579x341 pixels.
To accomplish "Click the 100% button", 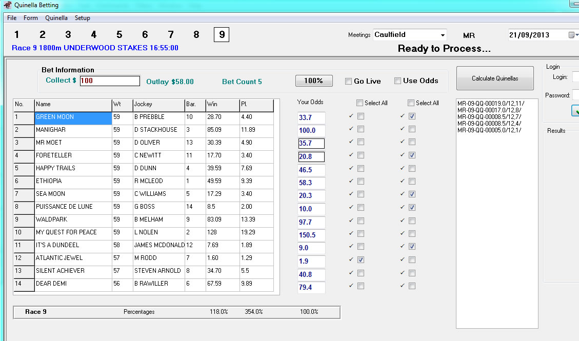I will click(x=314, y=81).
